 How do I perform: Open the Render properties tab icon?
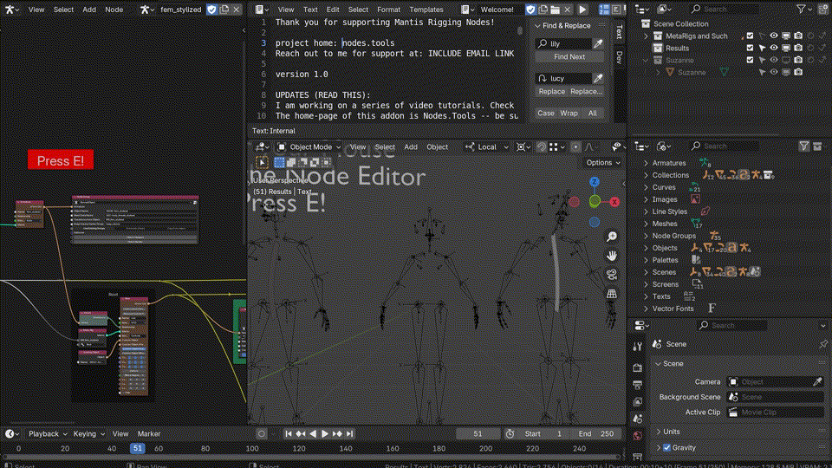pos(638,367)
